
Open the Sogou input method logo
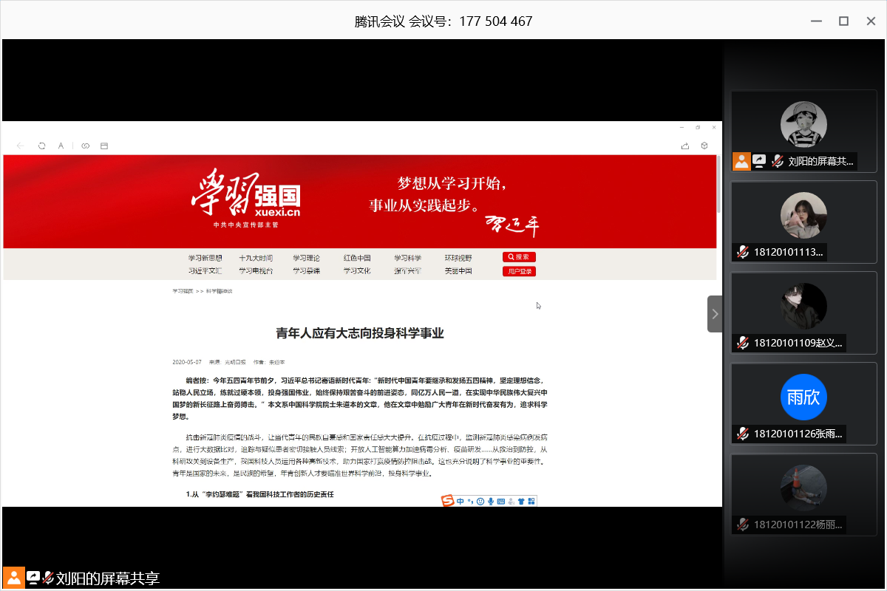tap(448, 502)
